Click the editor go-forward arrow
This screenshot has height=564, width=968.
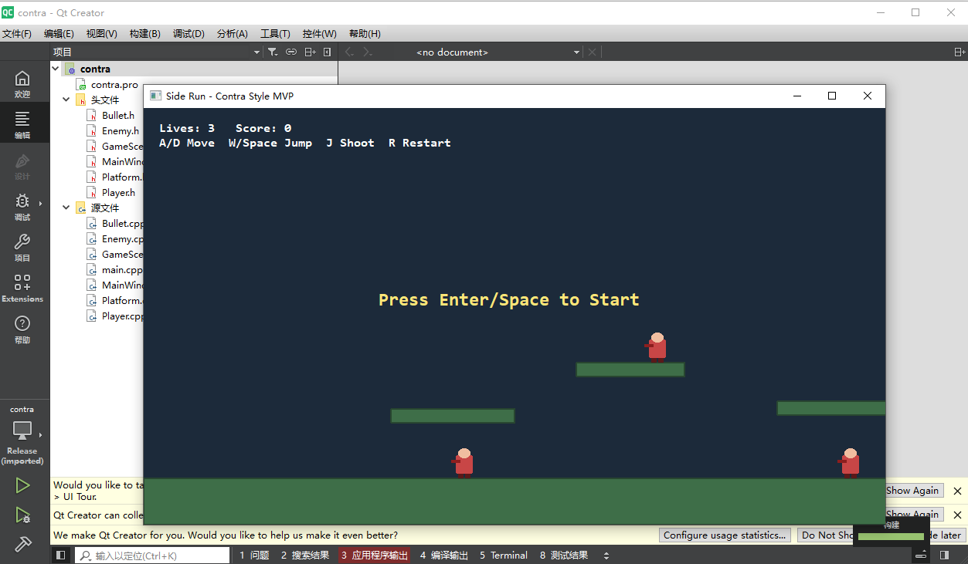(368, 52)
